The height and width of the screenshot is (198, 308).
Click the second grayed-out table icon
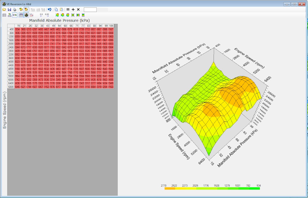pos(38,10)
